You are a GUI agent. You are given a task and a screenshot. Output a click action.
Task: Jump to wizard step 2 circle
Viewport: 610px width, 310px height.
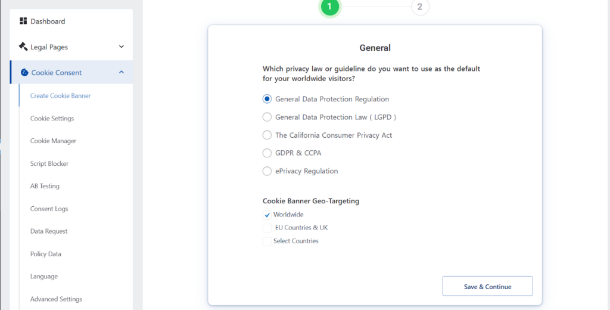pos(420,7)
